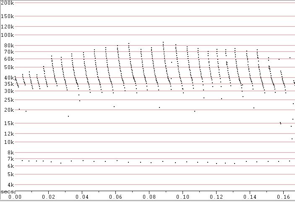295x202 pixels.
Task: Select the 0.14 mark on the time axis
Action: [251, 197]
